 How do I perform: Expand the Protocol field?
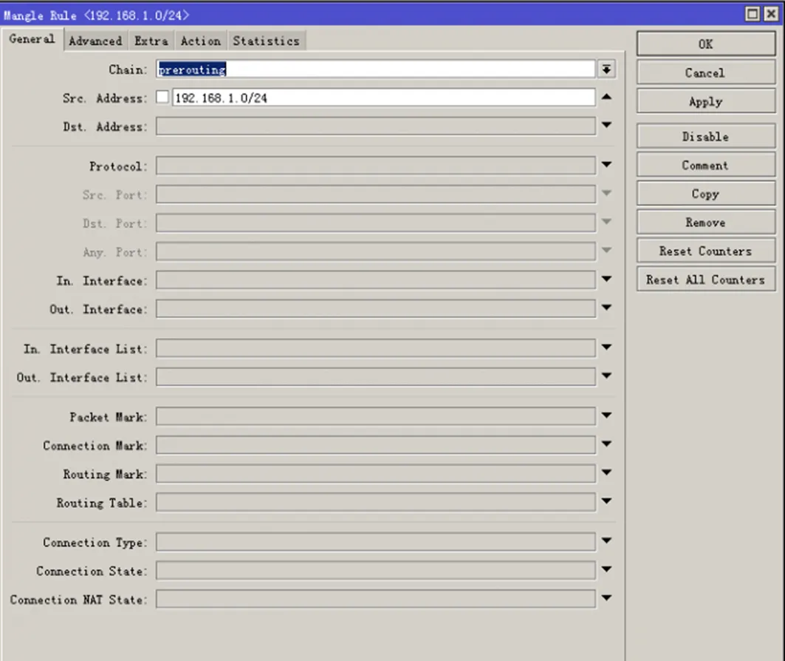pyautogui.click(x=606, y=164)
